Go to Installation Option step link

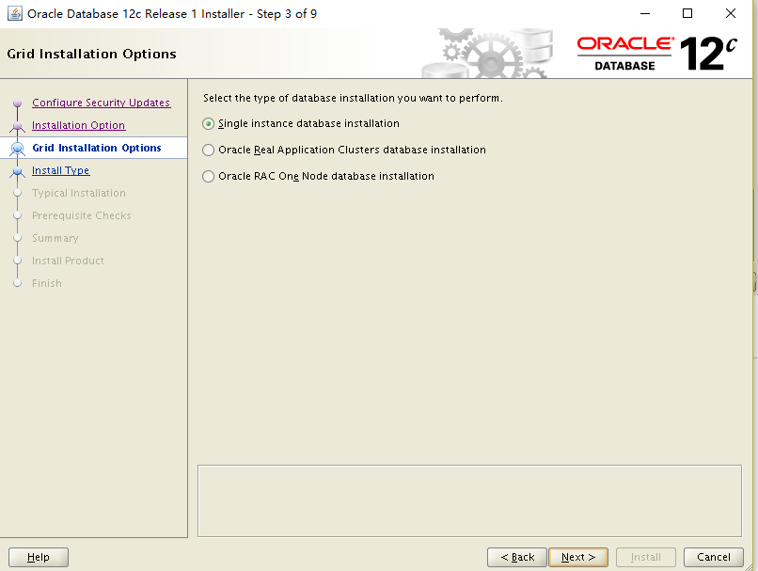pyautogui.click(x=78, y=125)
